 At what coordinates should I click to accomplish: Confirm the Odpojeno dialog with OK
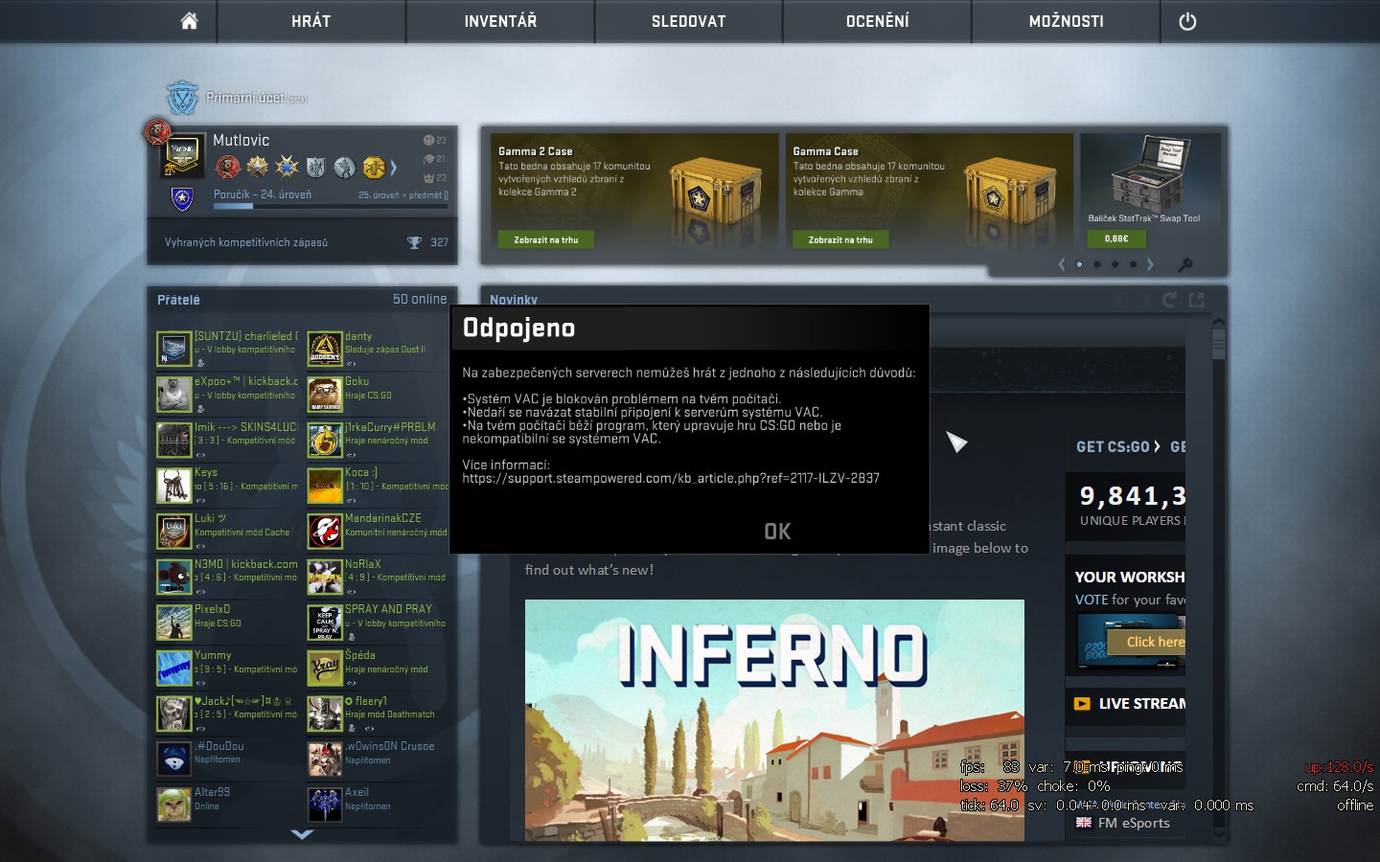pyautogui.click(x=777, y=532)
